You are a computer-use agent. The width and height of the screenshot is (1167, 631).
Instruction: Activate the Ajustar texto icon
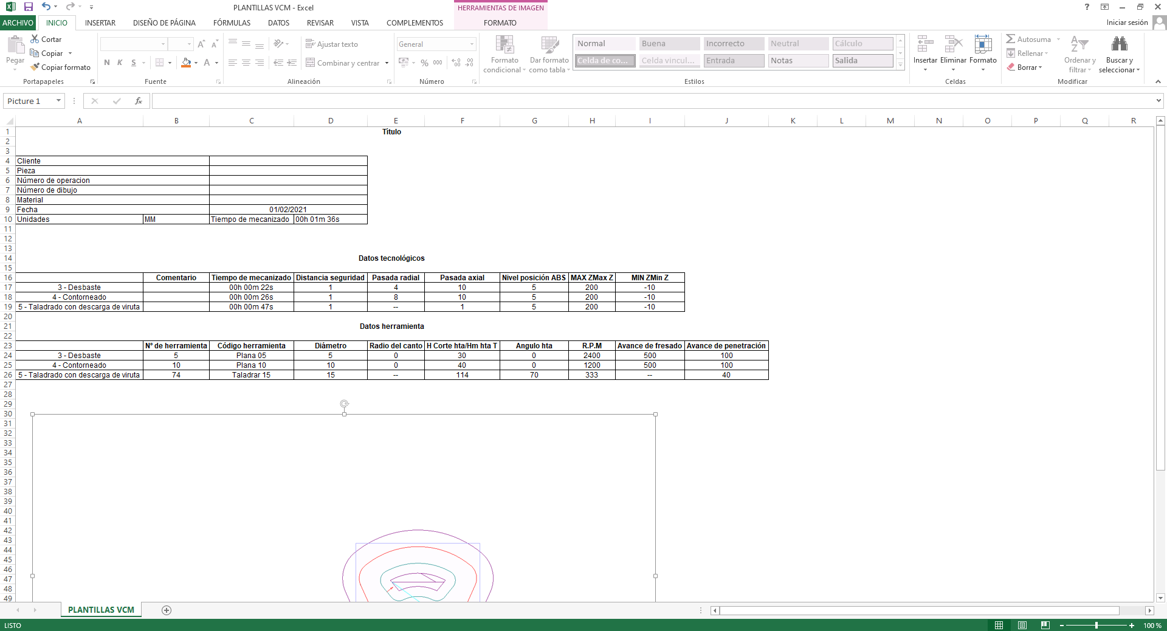[310, 44]
